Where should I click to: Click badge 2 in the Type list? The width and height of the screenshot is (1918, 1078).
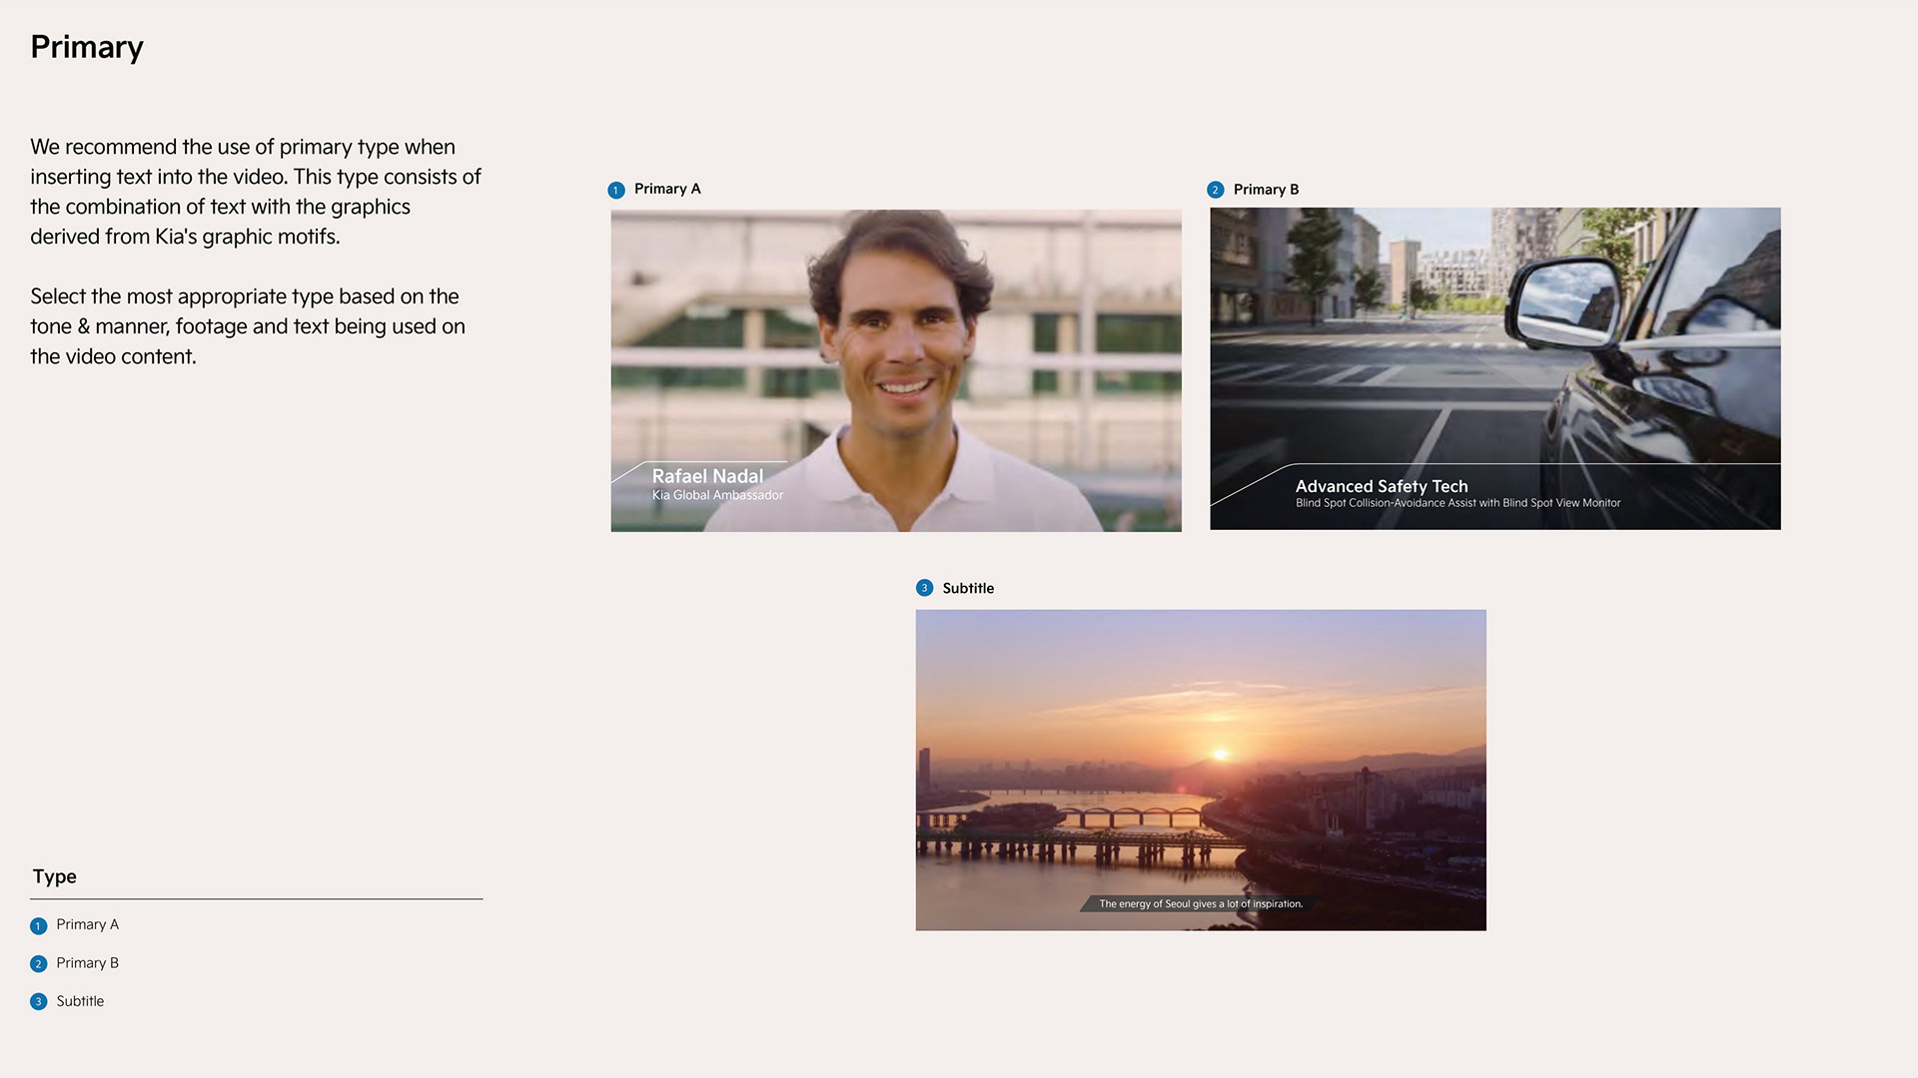(x=38, y=963)
